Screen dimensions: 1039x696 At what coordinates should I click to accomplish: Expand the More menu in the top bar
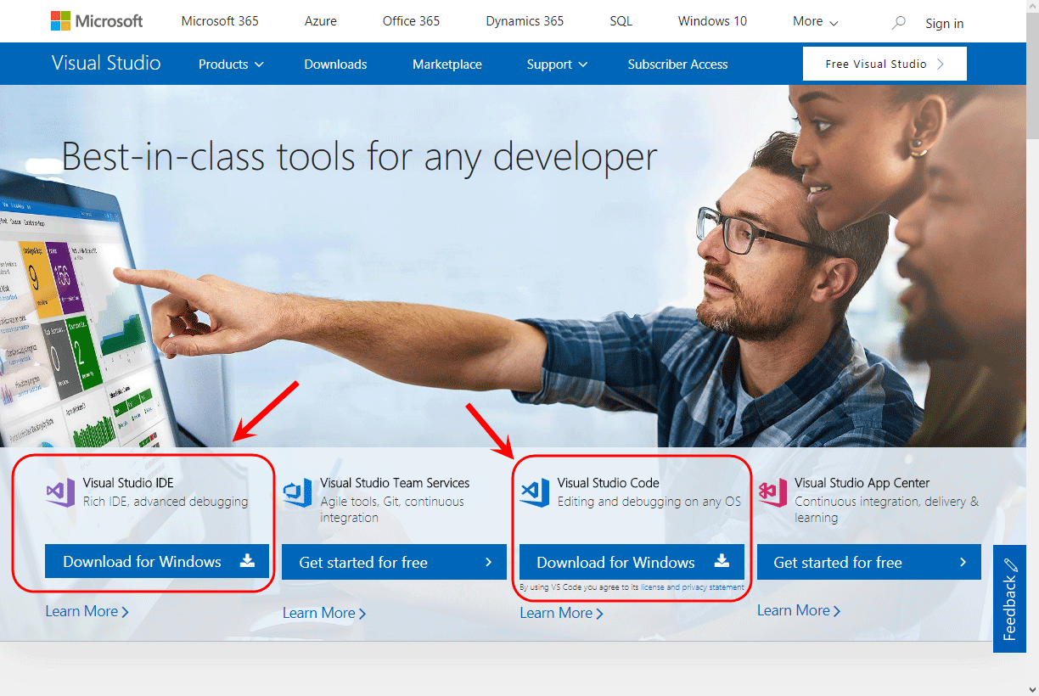pos(815,21)
